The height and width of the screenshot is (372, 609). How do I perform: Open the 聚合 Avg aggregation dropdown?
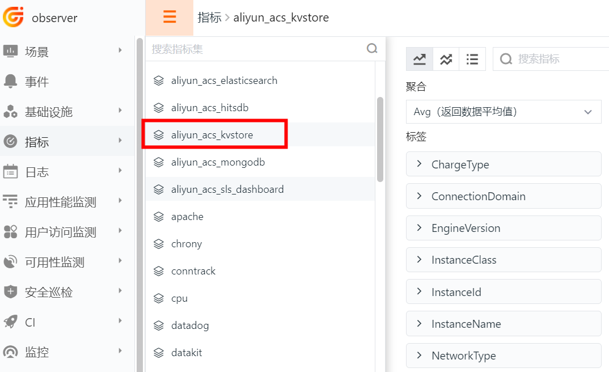click(504, 112)
